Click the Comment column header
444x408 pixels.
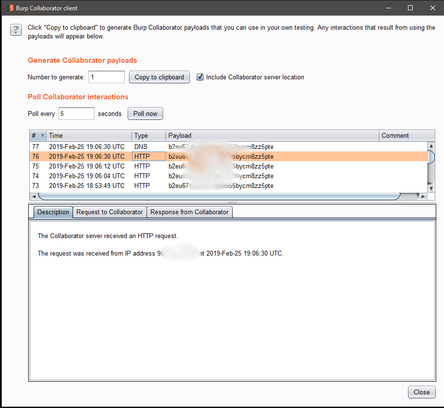coord(407,136)
